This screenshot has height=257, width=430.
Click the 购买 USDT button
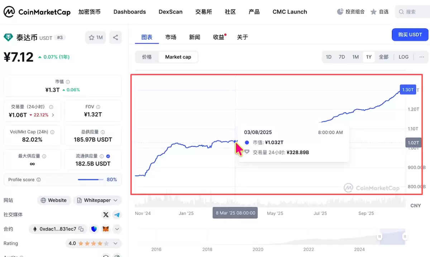(x=410, y=34)
